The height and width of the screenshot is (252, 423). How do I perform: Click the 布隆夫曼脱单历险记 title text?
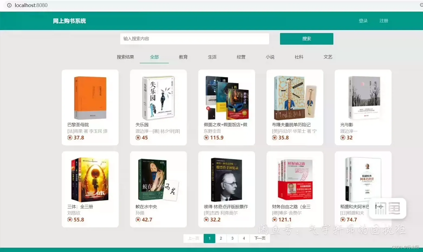click(x=291, y=125)
